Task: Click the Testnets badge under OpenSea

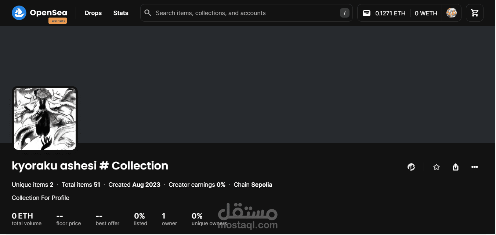Action: pyautogui.click(x=57, y=21)
